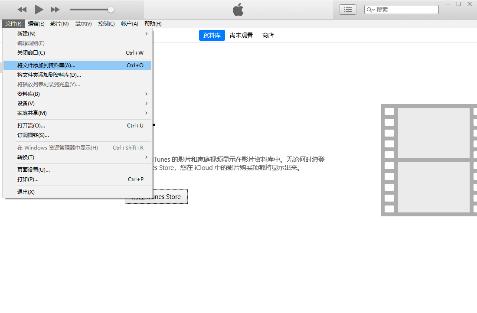Click the fast-forward next track icon
477x313 pixels.
pos(55,10)
